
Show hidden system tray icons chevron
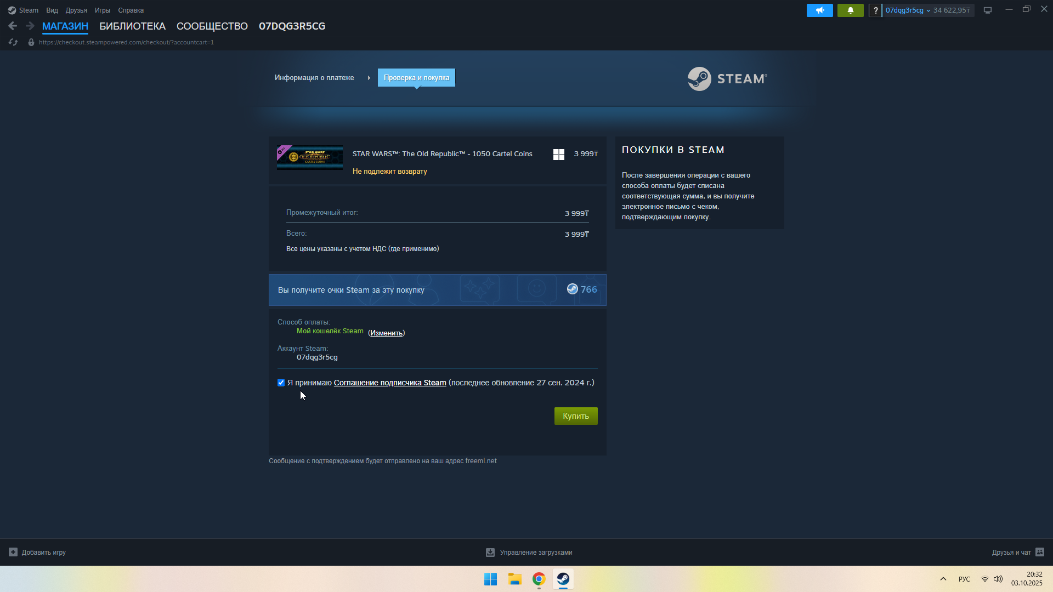[x=943, y=579]
